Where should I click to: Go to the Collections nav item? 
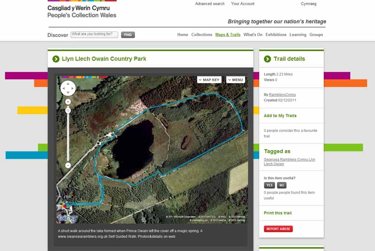coord(202,35)
